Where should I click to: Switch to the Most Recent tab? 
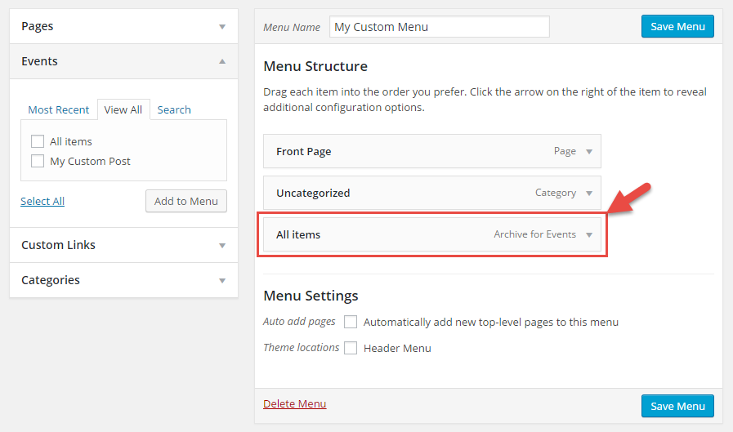pyautogui.click(x=59, y=109)
